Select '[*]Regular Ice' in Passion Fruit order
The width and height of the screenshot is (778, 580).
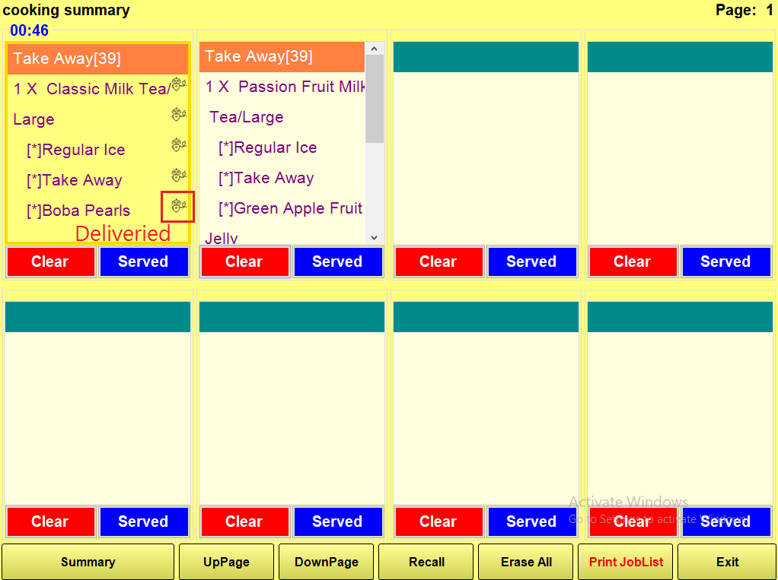(x=268, y=147)
